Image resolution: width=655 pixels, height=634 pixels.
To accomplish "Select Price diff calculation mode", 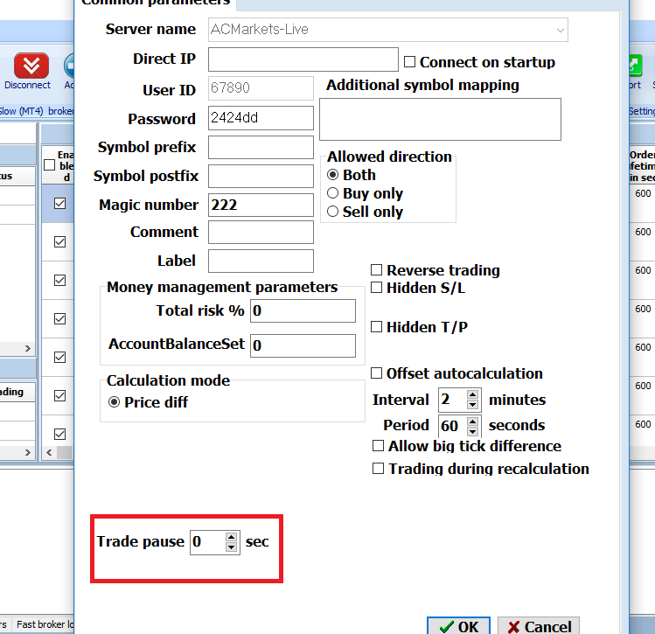I will point(114,402).
